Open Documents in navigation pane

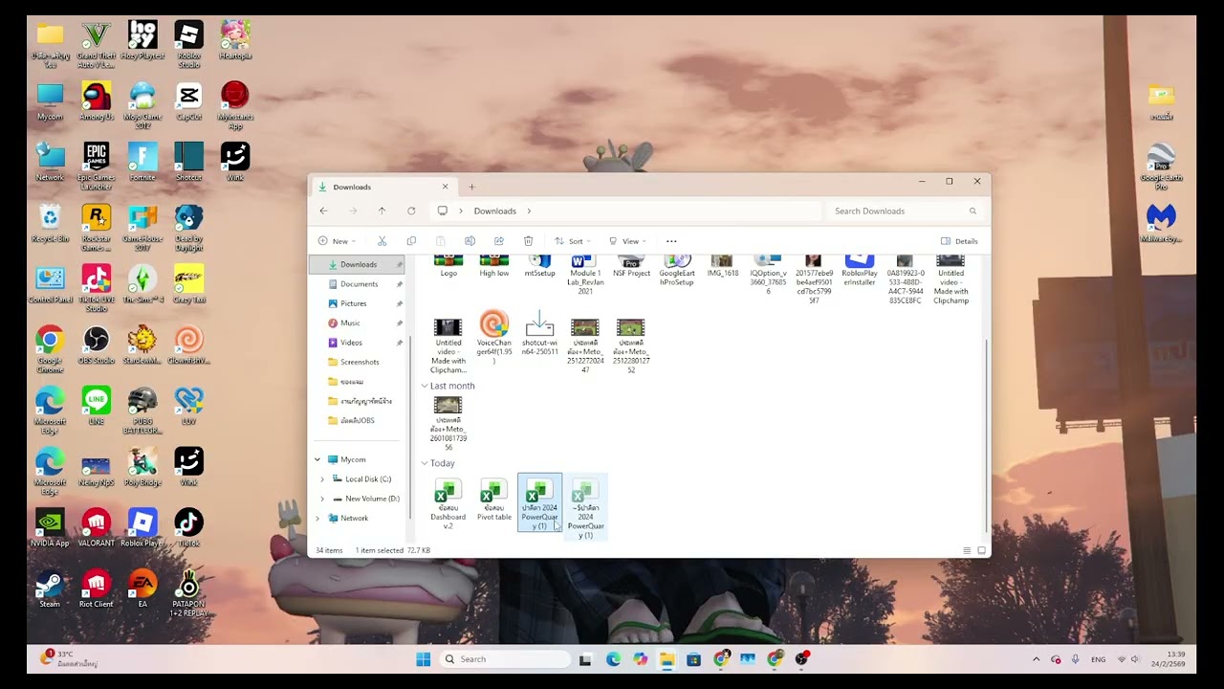[x=359, y=284]
